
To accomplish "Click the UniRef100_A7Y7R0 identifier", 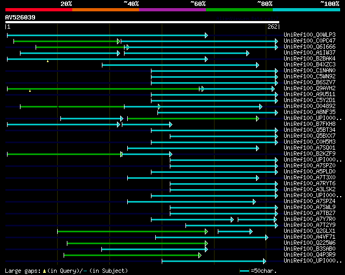I will click(x=309, y=219).
